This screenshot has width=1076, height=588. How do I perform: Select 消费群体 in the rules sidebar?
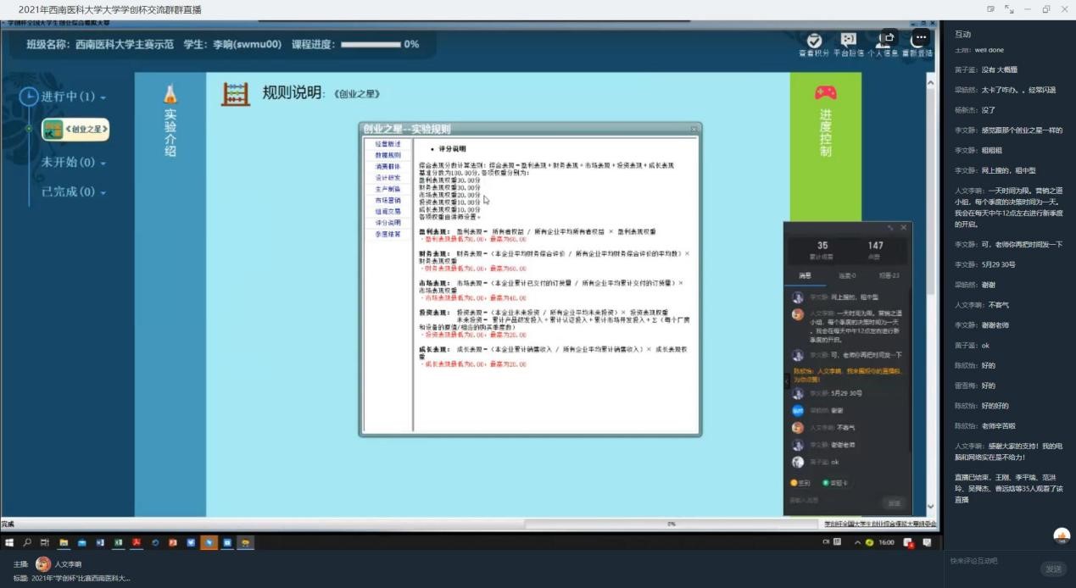coord(387,167)
